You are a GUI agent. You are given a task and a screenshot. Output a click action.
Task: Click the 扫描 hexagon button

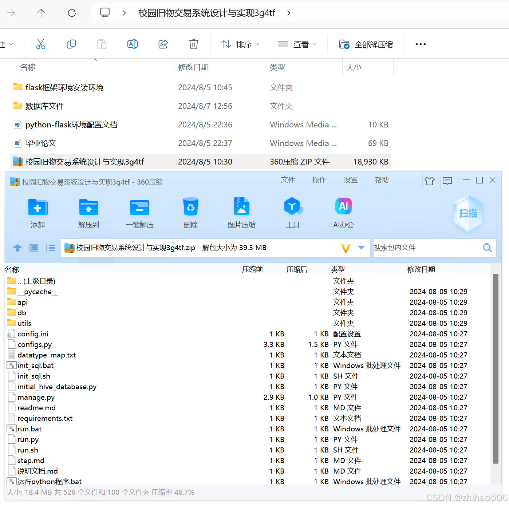(468, 214)
